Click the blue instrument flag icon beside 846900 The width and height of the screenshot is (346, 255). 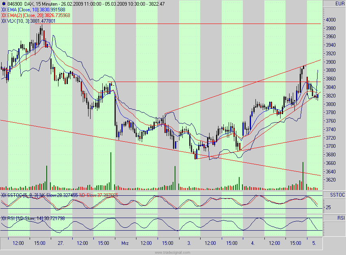pos(4,3)
